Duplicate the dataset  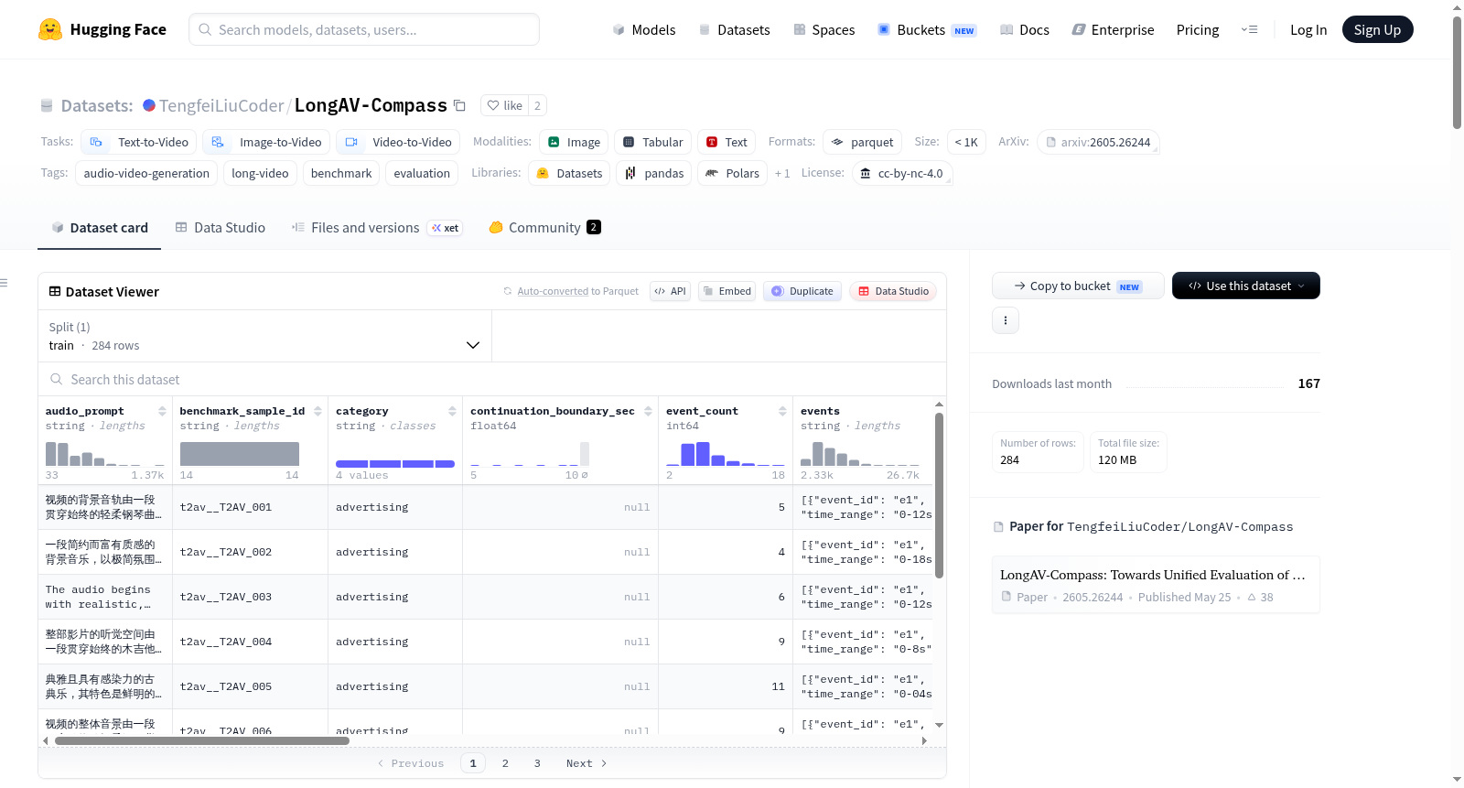(802, 291)
